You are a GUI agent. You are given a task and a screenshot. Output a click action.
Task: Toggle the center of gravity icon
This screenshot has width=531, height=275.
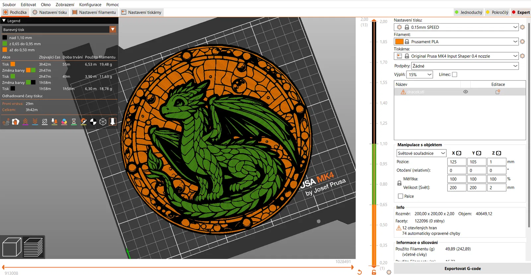(x=93, y=122)
